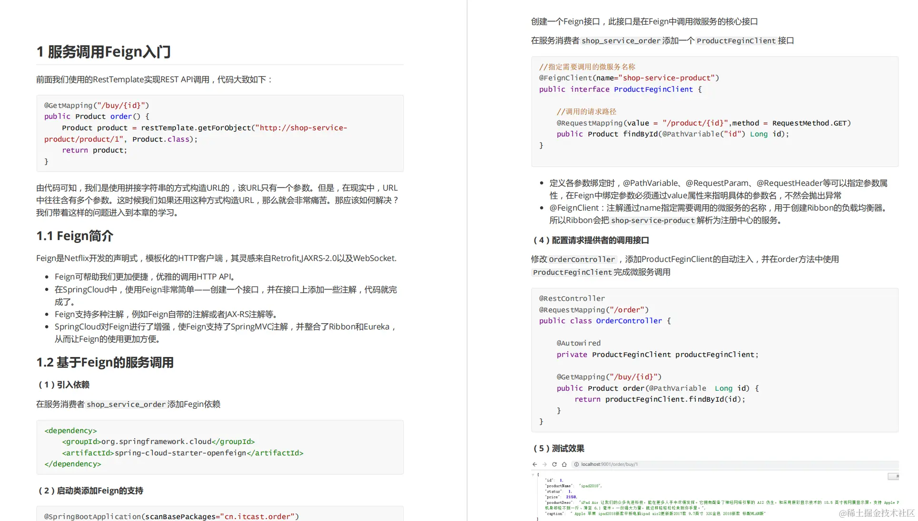Click the inline code 'shop_service_order' above the dependency block
The image size is (918, 521).
[x=126, y=405]
